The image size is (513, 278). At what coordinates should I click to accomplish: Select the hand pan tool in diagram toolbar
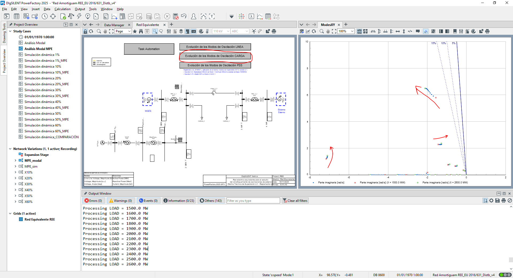pos(105,31)
